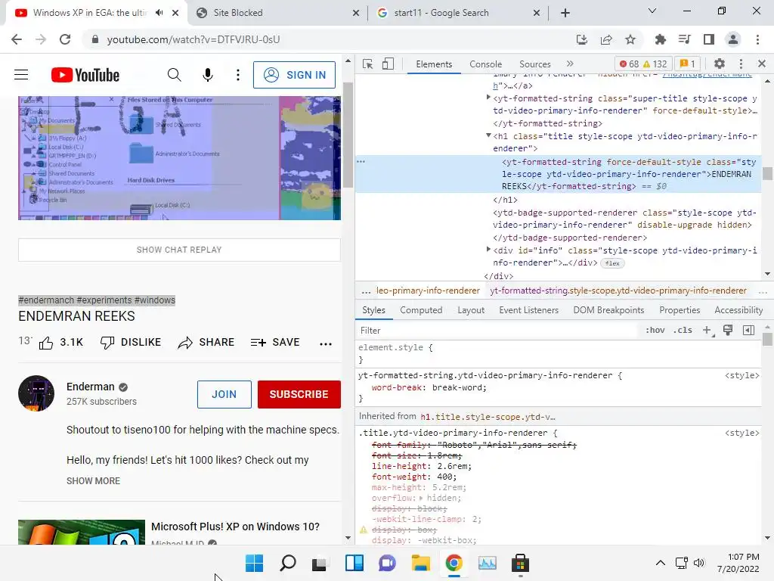
Task: Click the YouTube logo
Action: pyautogui.click(x=85, y=75)
